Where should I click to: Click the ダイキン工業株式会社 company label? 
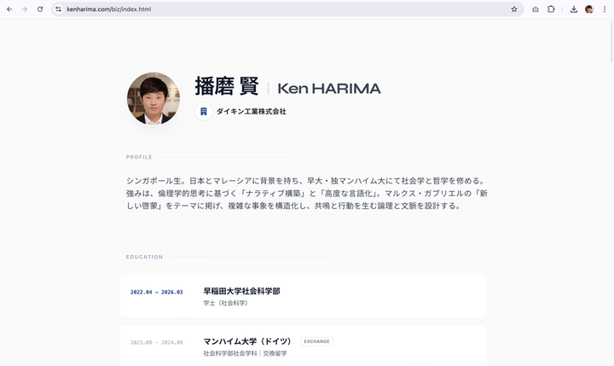pyautogui.click(x=251, y=112)
